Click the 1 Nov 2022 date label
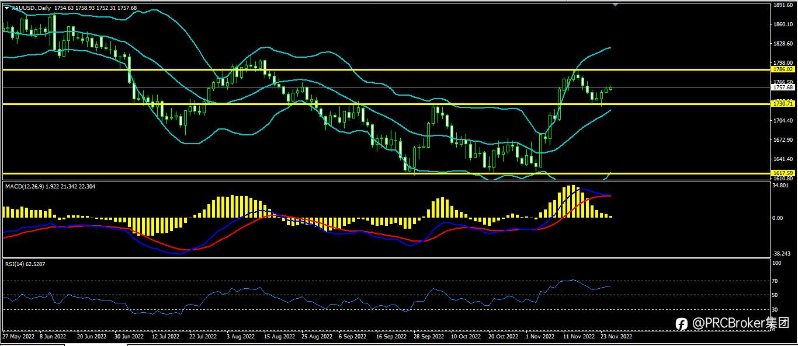 (x=540, y=337)
